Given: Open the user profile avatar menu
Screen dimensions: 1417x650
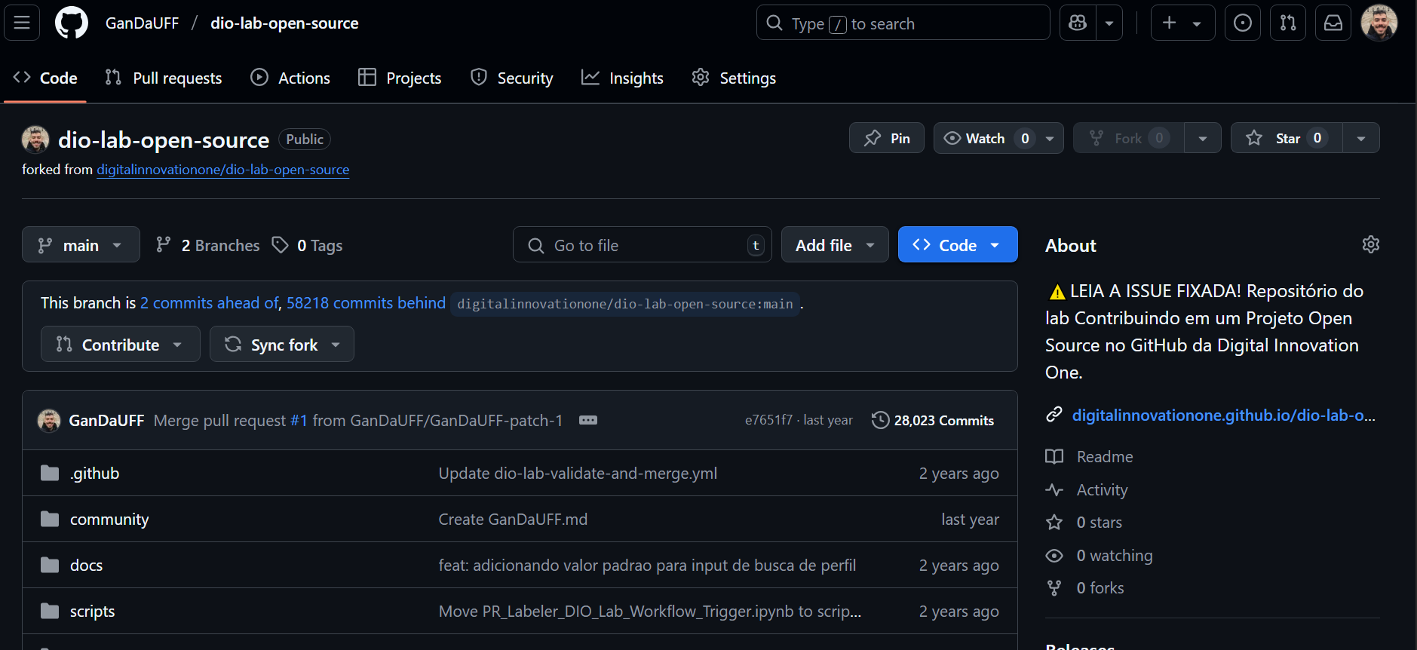Looking at the screenshot, I should point(1379,23).
